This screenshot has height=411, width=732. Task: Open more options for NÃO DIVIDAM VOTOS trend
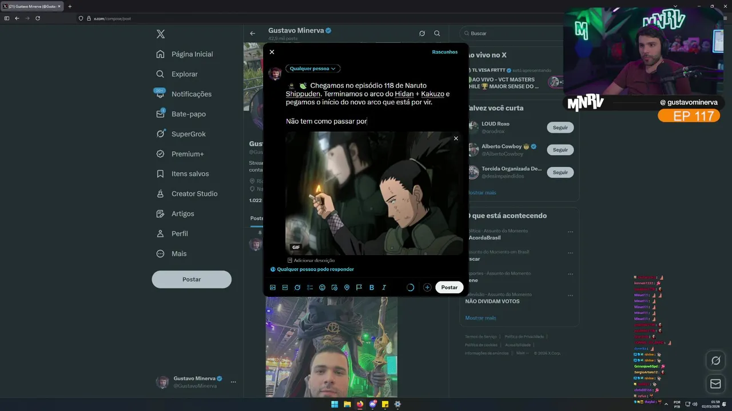coord(570,295)
